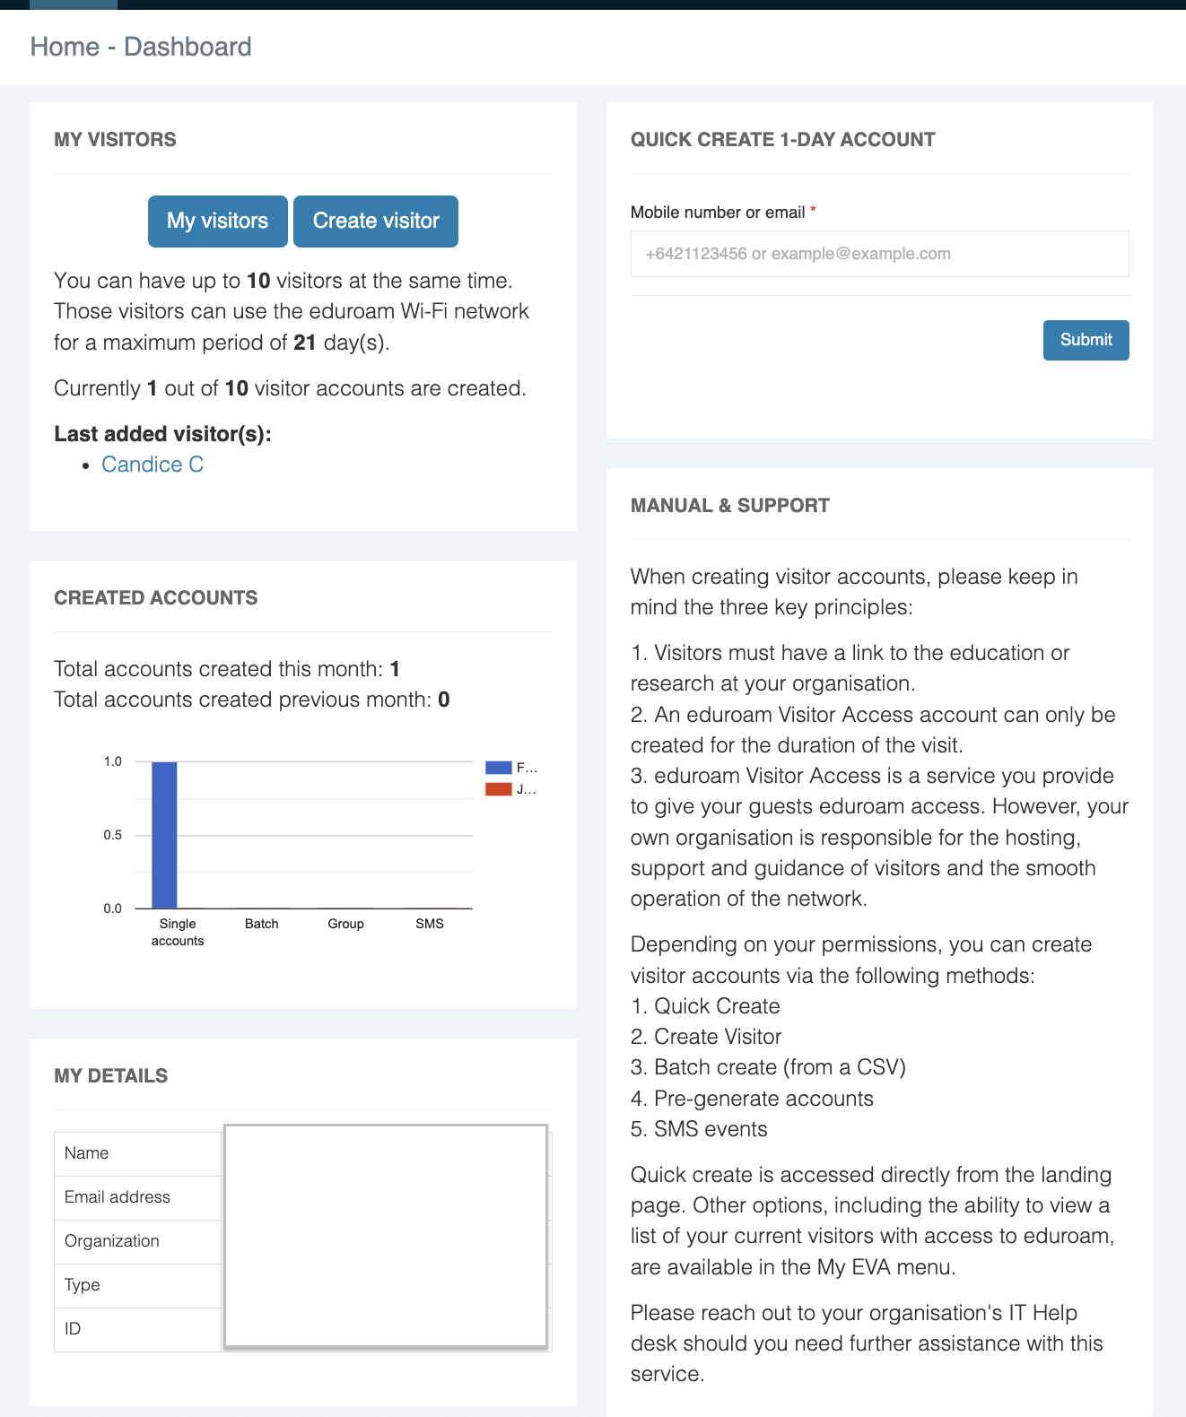Viewport: 1186px width, 1417px height.
Task: Click the MY VISITORS section header
Action: [116, 139]
